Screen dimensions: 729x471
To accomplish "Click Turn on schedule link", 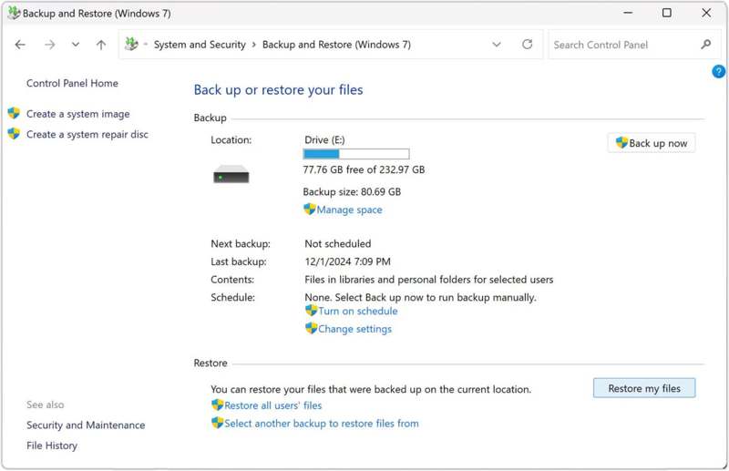I will pos(357,311).
